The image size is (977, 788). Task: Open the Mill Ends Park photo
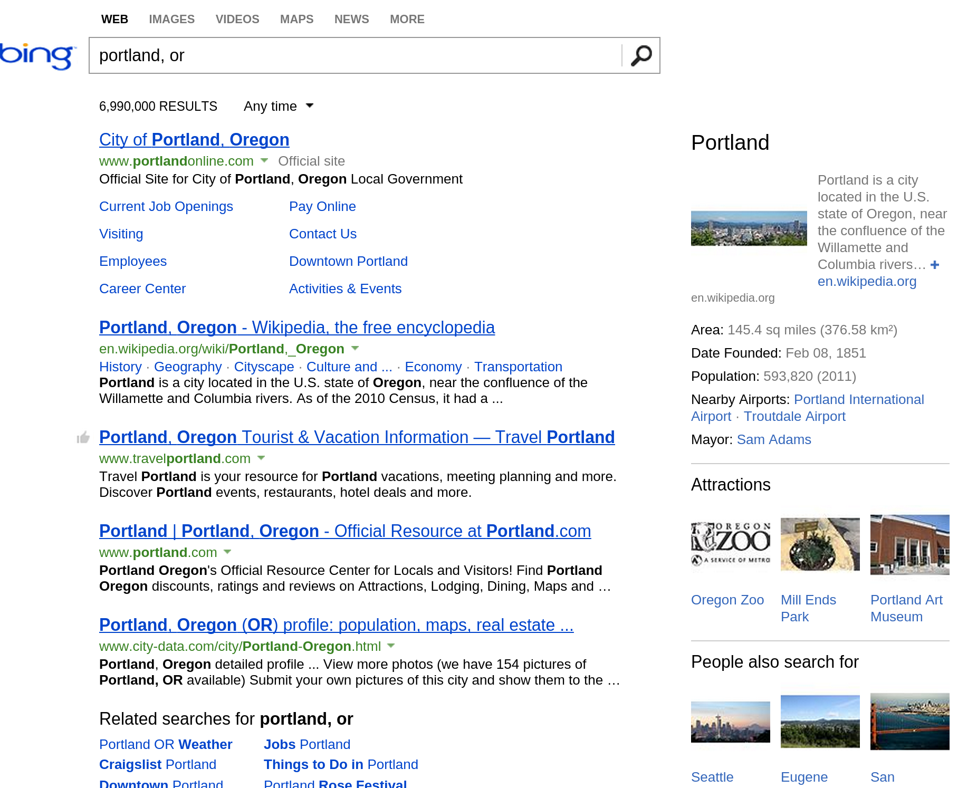pos(820,544)
